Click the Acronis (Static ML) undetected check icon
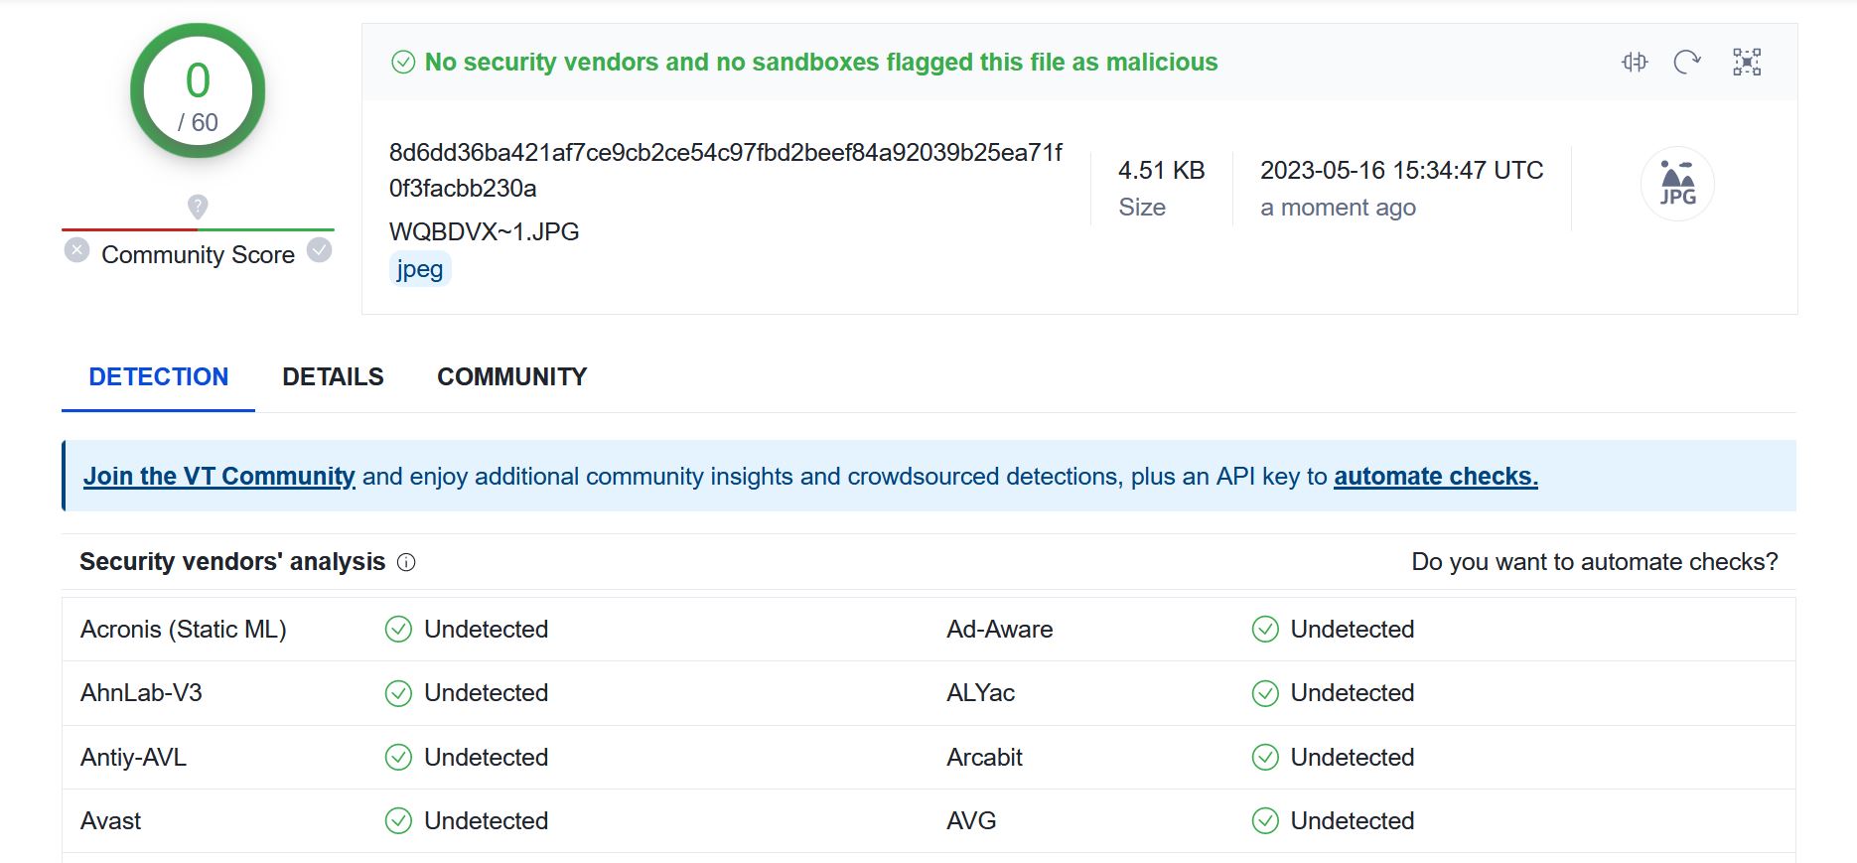 tap(398, 630)
